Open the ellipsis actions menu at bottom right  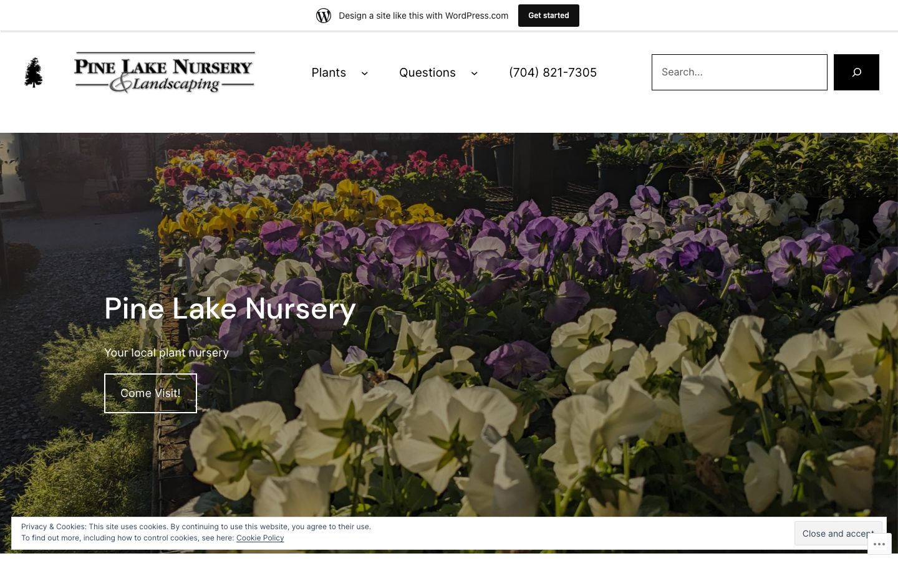click(880, 544)
